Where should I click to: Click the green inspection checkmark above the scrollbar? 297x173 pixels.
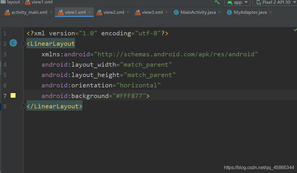pos(295,29)
